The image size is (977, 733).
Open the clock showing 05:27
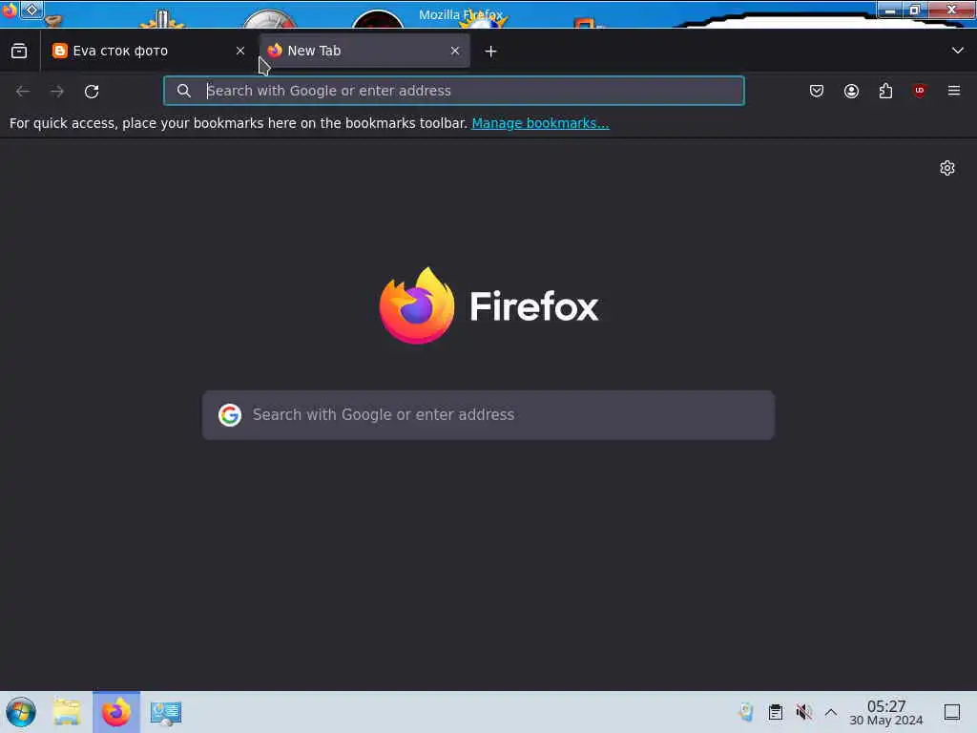pos(886,712)
